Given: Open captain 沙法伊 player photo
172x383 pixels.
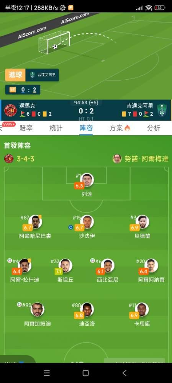Looking at the screenshot, I should (x=87, y=222).
